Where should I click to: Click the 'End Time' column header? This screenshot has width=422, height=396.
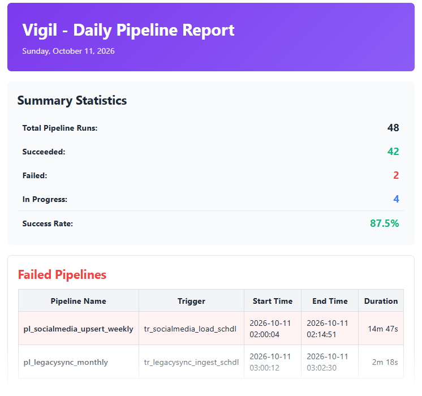pos(330,301)
